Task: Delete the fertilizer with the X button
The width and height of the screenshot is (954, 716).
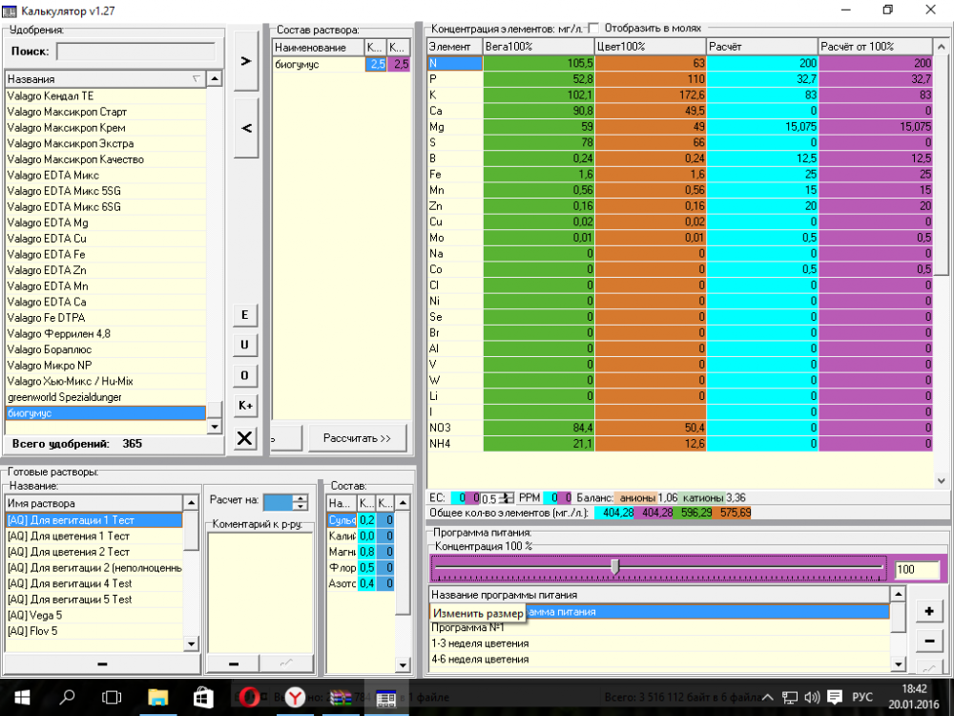Action: [x=244, y=438]
